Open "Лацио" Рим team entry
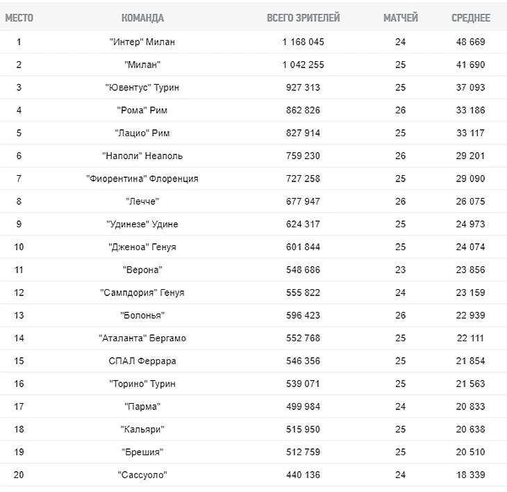Viewport: 507px width, 492px height. (x=142, y=133)
